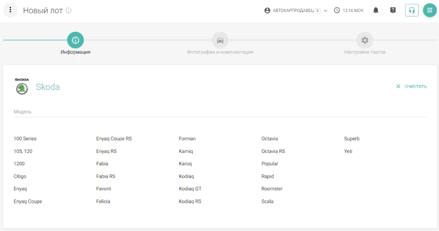Go to the Информация step
The width and height of the screenshot is (439, 231).
tap(75, 40)
